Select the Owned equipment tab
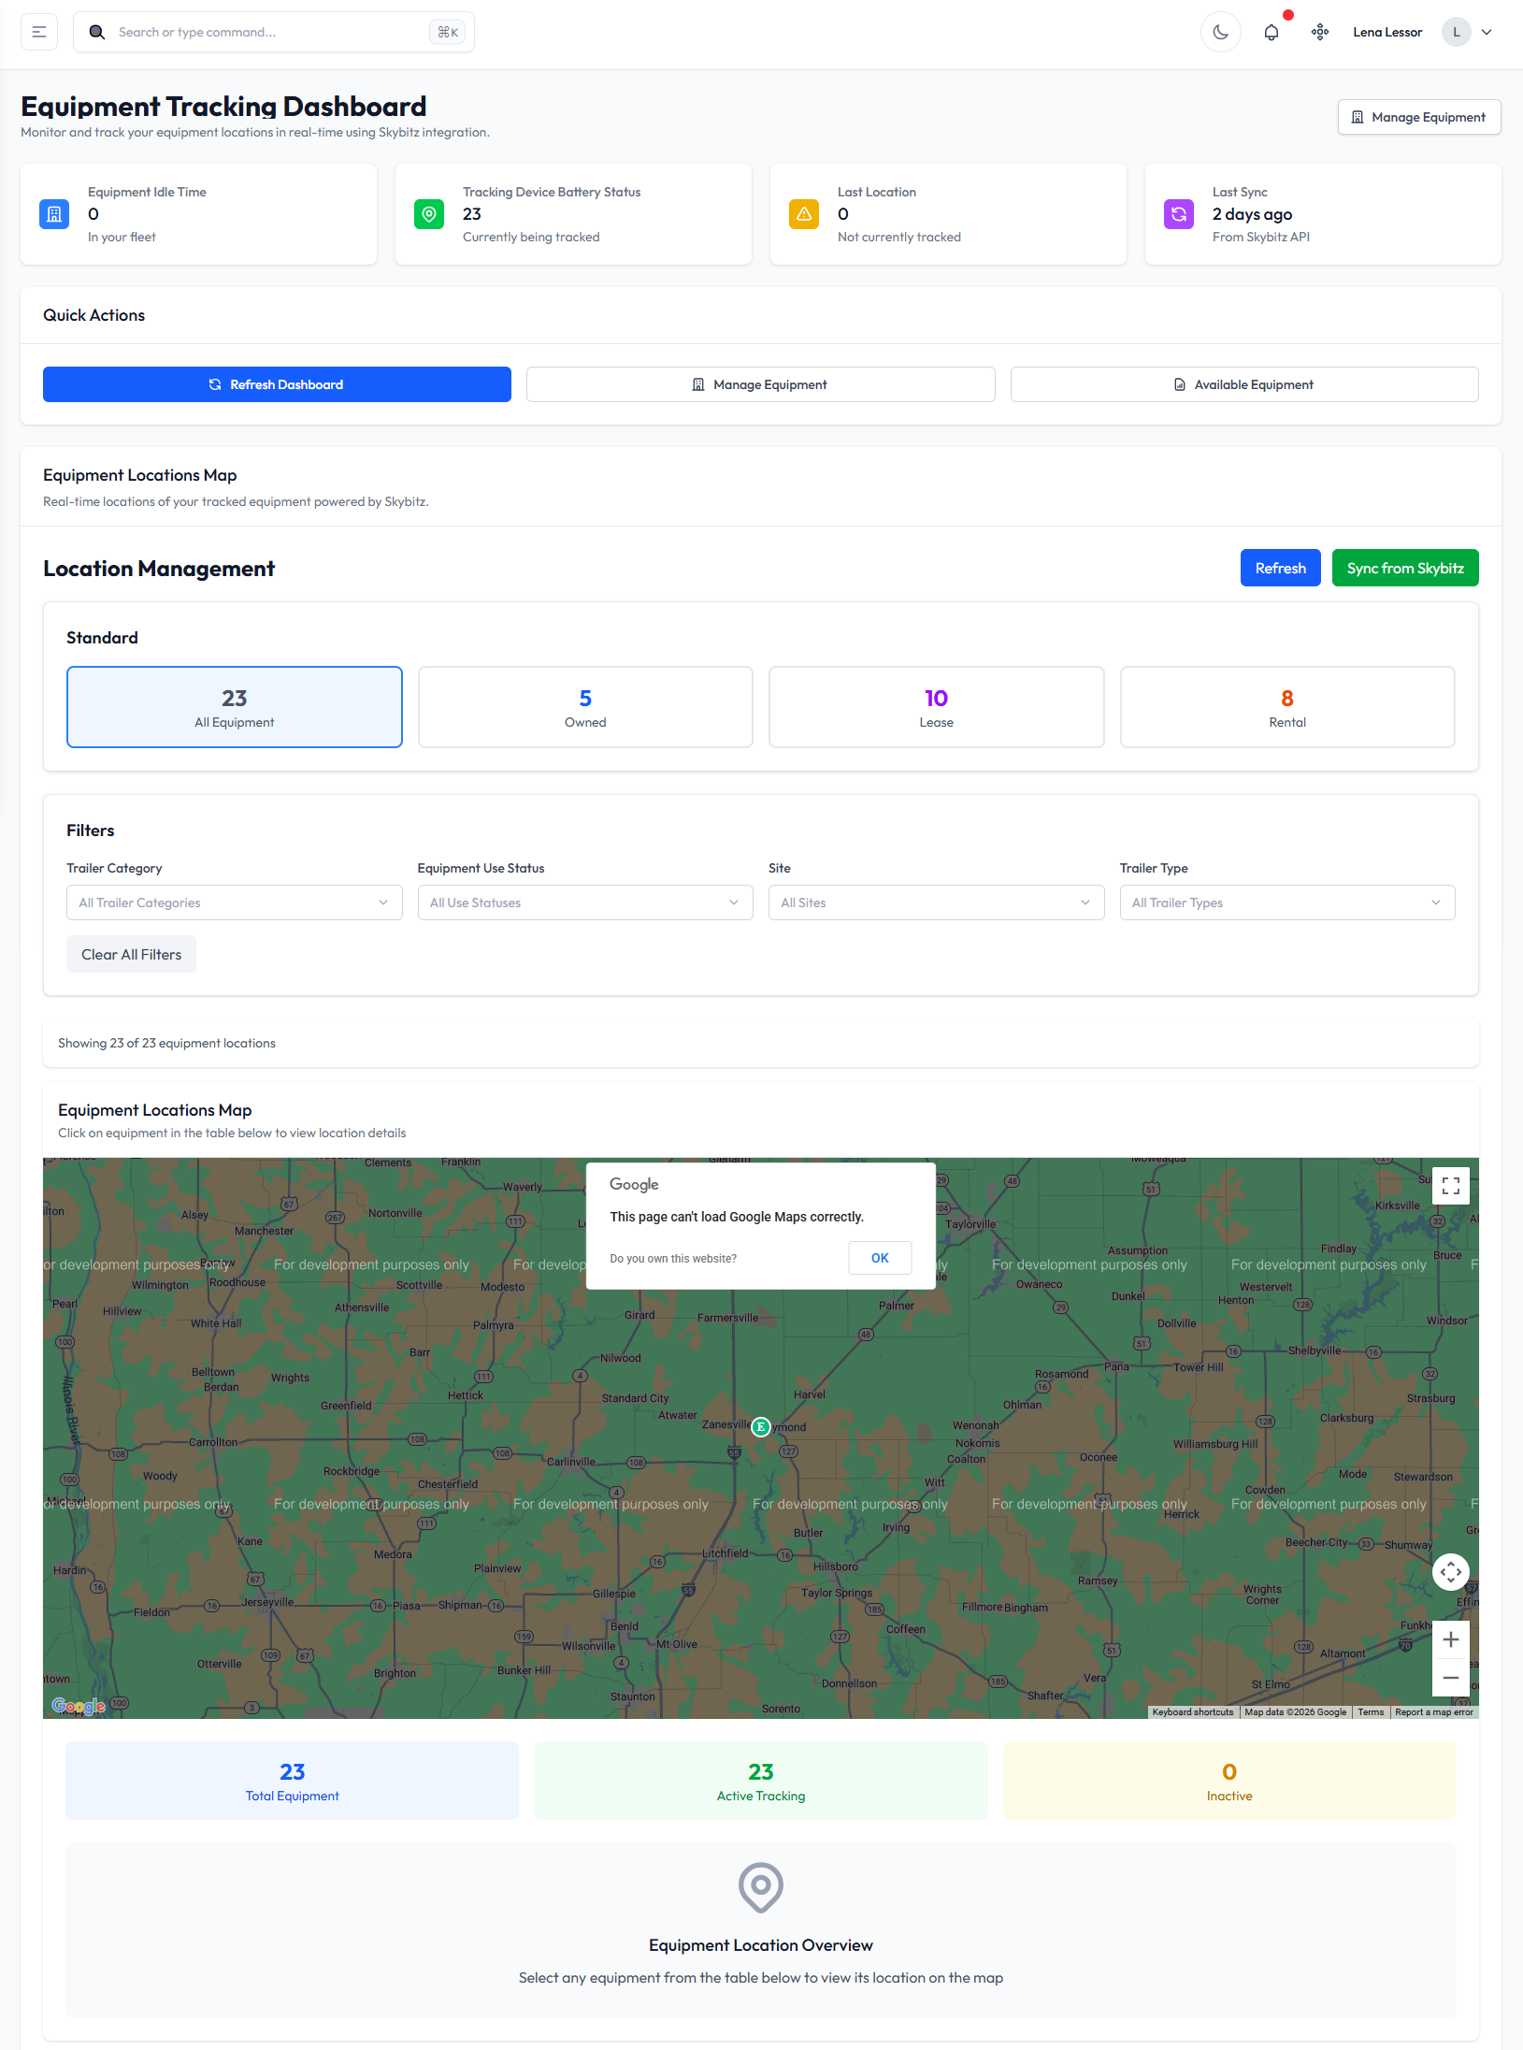This screenshot has height=2050, width=1523. point(585,707)
